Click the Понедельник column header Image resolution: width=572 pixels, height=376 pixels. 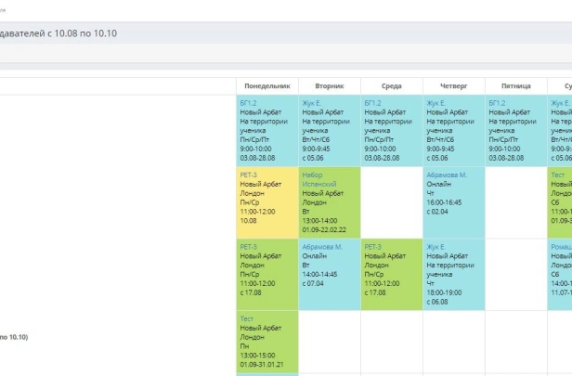tap(267, 85)
